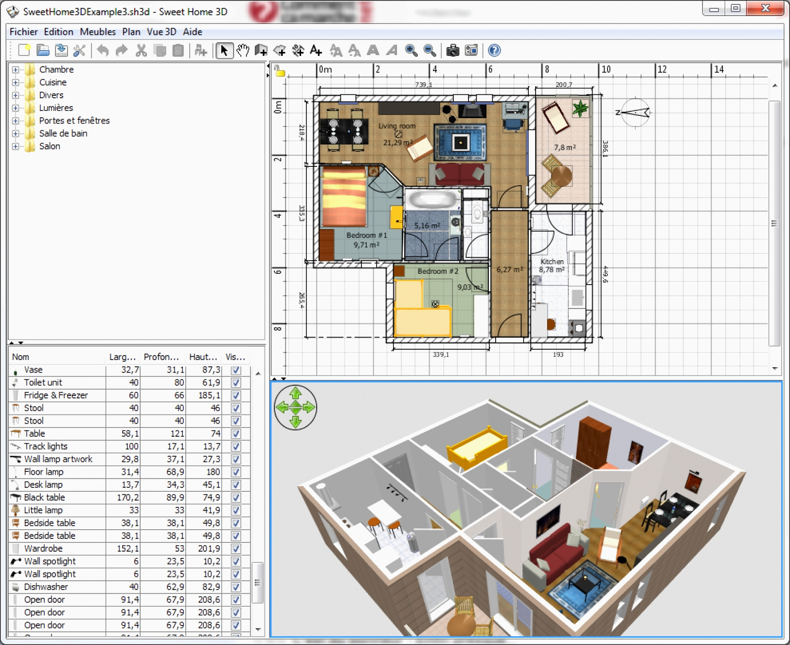Paste from clipboard toolbar icon
This screenshot has height=645, width=790.
(178, 50)
